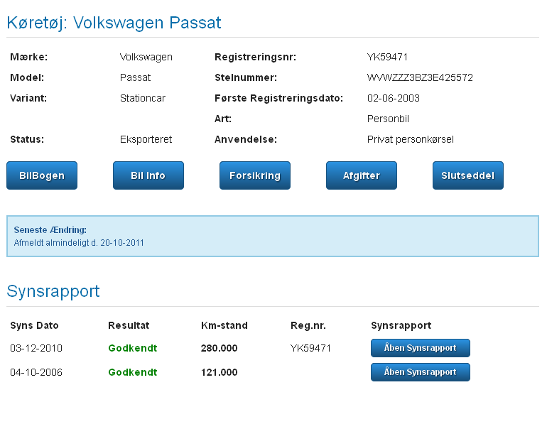Screen dimensions: 547x429
Task: Click the mileage value 121.000
Action: [219, 372]
